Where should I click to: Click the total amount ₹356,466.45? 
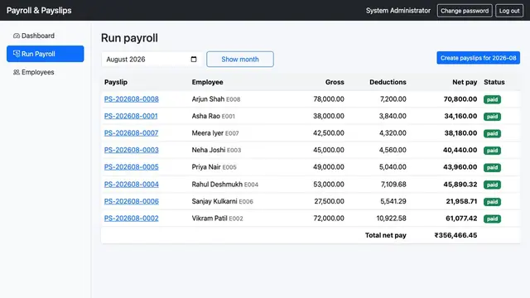coord(455,235)
